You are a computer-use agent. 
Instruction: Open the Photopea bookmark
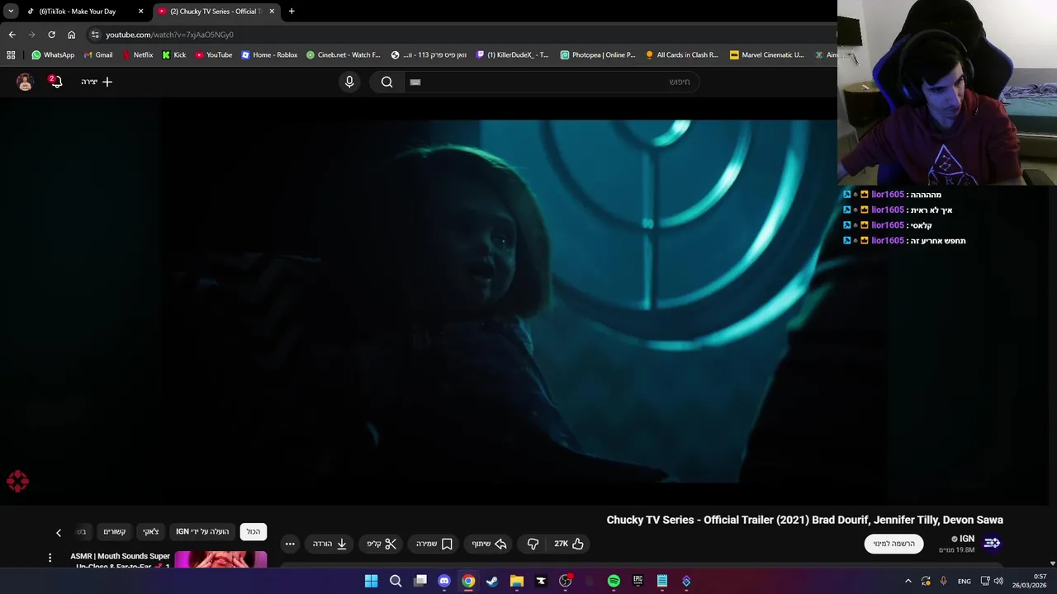(598, 55)
